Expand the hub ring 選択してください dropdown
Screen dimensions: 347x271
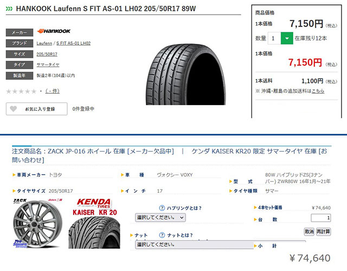coord(160,217)
